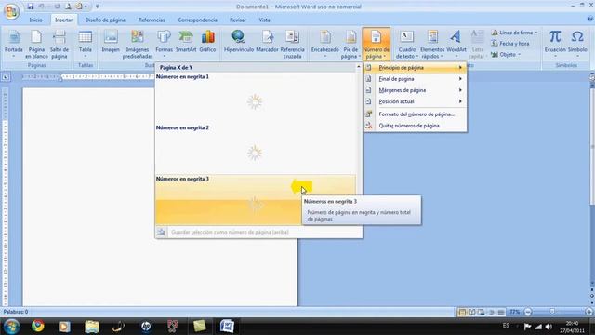The image size is (595, 335).
Task: Click Palabras: 0 word count
Action: click(x=16, y=312)
